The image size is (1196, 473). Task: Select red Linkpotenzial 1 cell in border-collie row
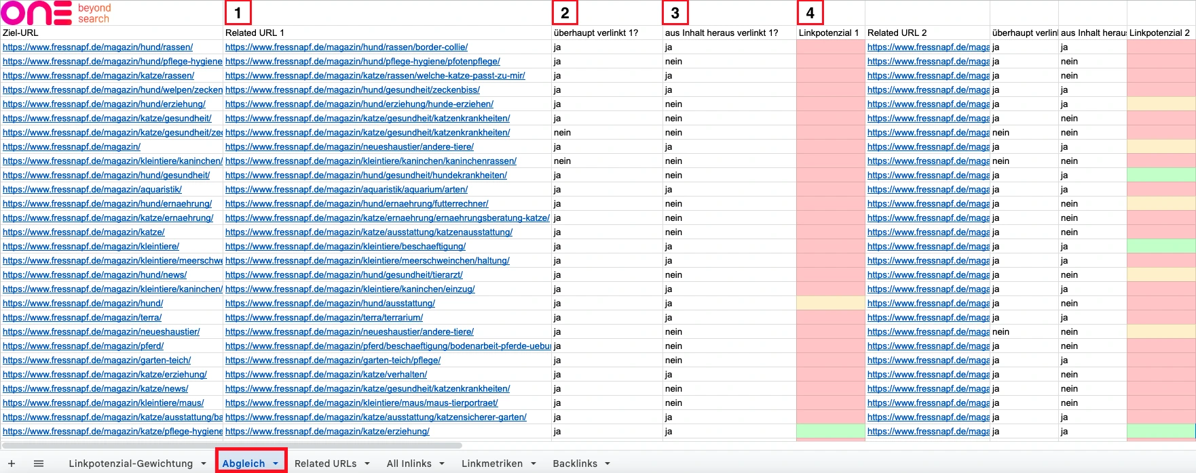[831, 47]
